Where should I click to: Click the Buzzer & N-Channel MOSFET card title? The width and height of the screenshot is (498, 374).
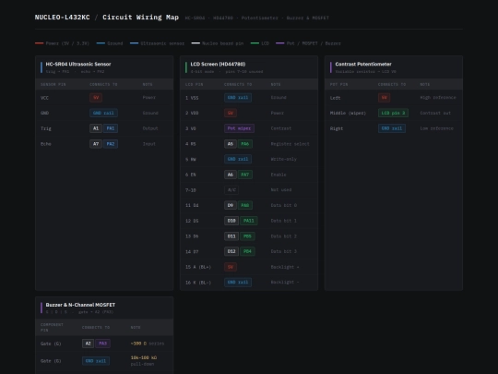pos(80,305)
